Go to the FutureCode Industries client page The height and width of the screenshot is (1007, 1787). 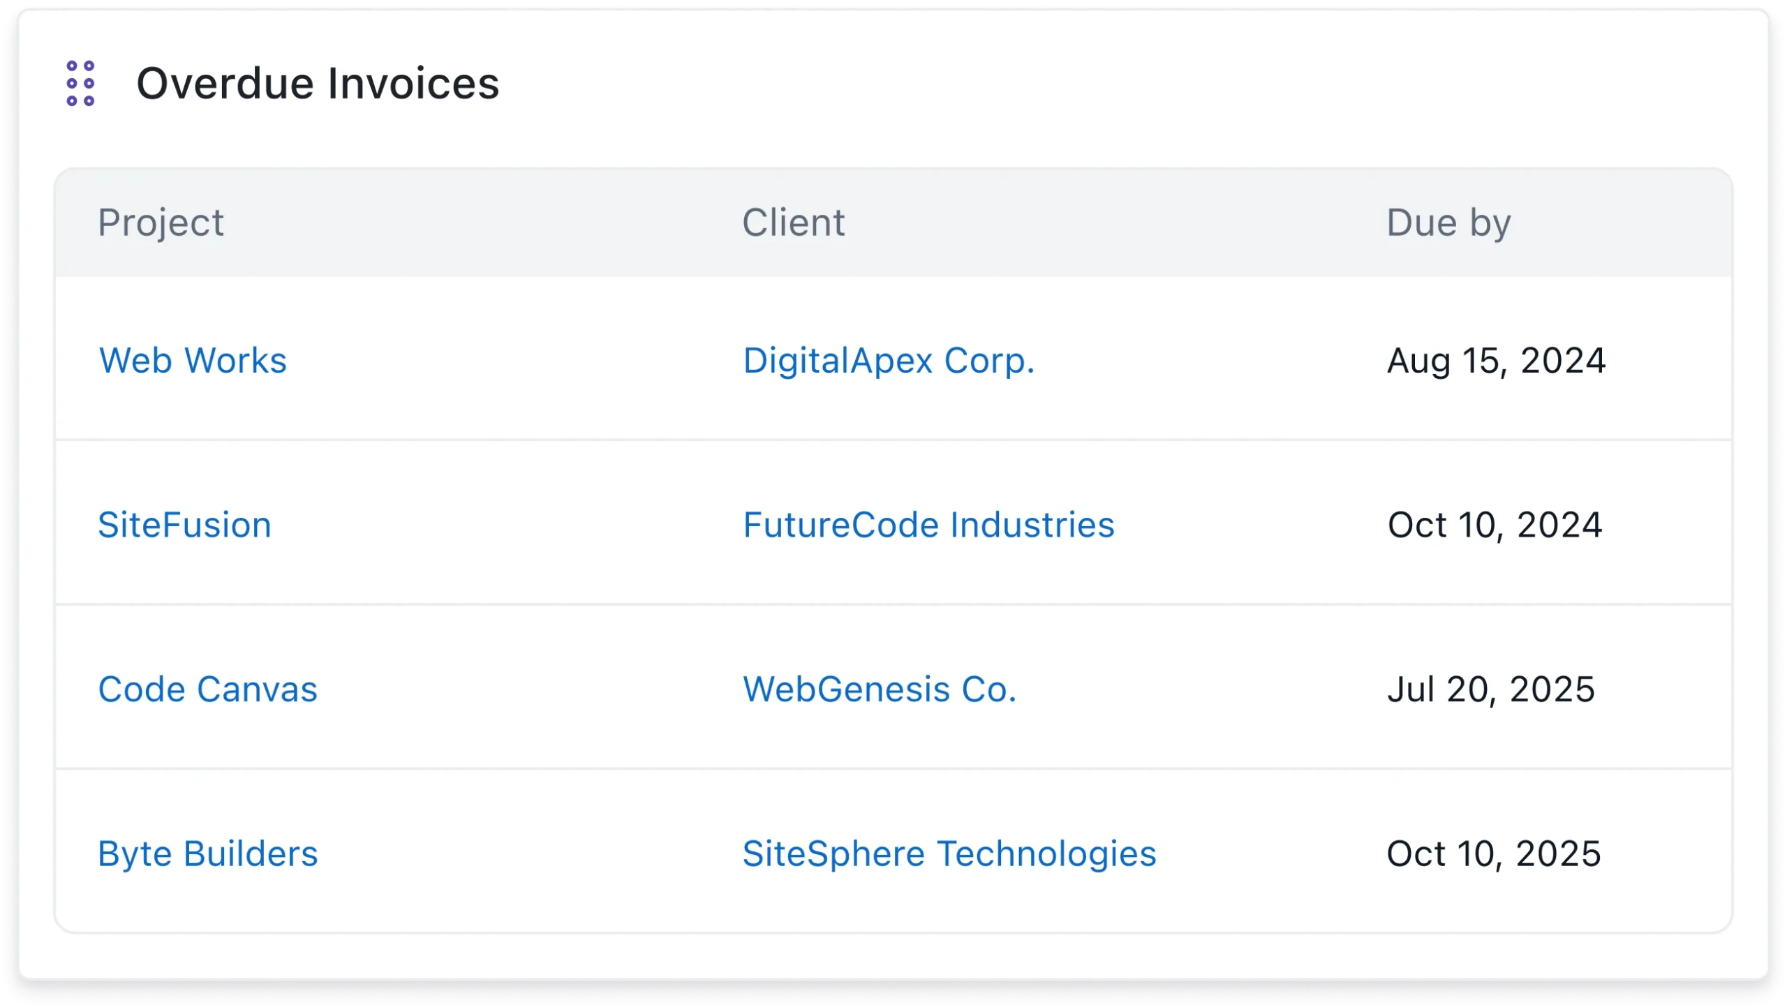tap(928, 525)
